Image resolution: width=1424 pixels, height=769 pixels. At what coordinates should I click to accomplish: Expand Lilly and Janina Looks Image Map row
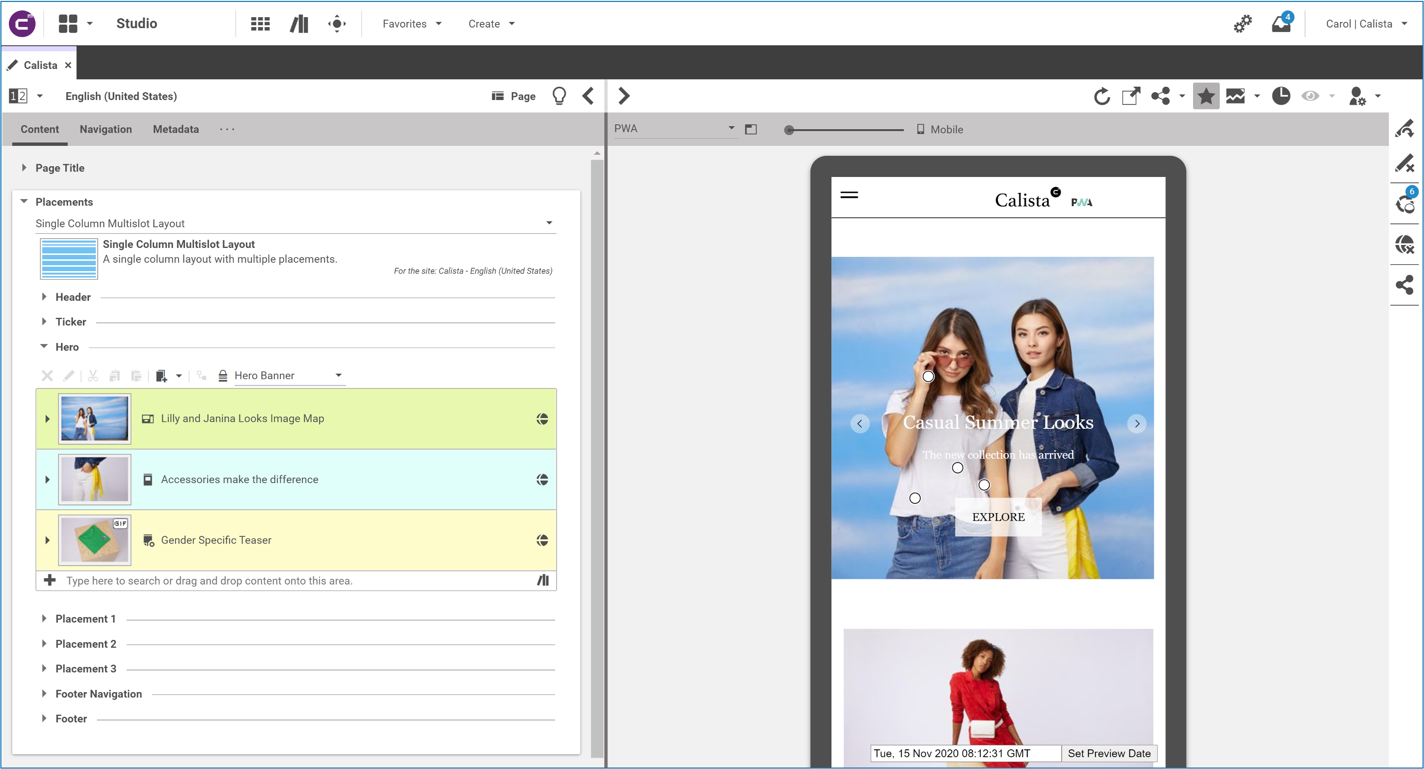47,419
